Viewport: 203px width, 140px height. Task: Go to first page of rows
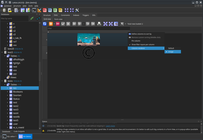pos(74,24)
